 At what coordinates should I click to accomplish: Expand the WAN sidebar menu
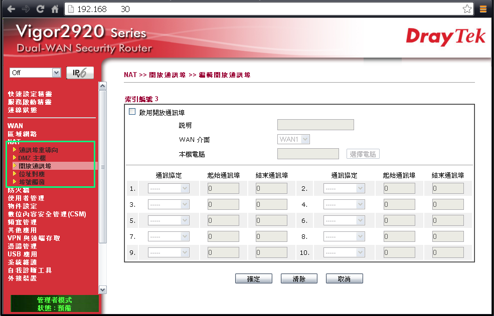click(15, 126)
